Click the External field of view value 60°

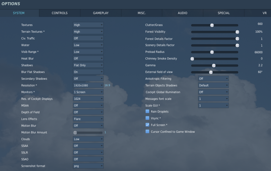[x=260, y=72]
